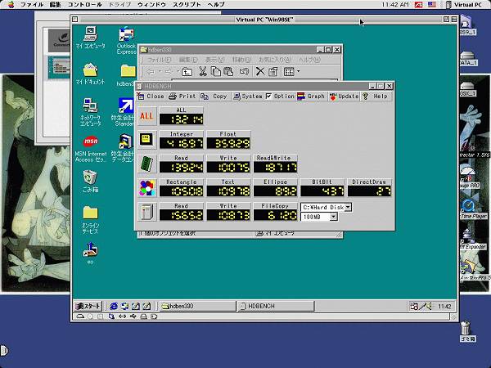Select ネットワーク コンピュータ desktop icon

click(x=90, y=112)
